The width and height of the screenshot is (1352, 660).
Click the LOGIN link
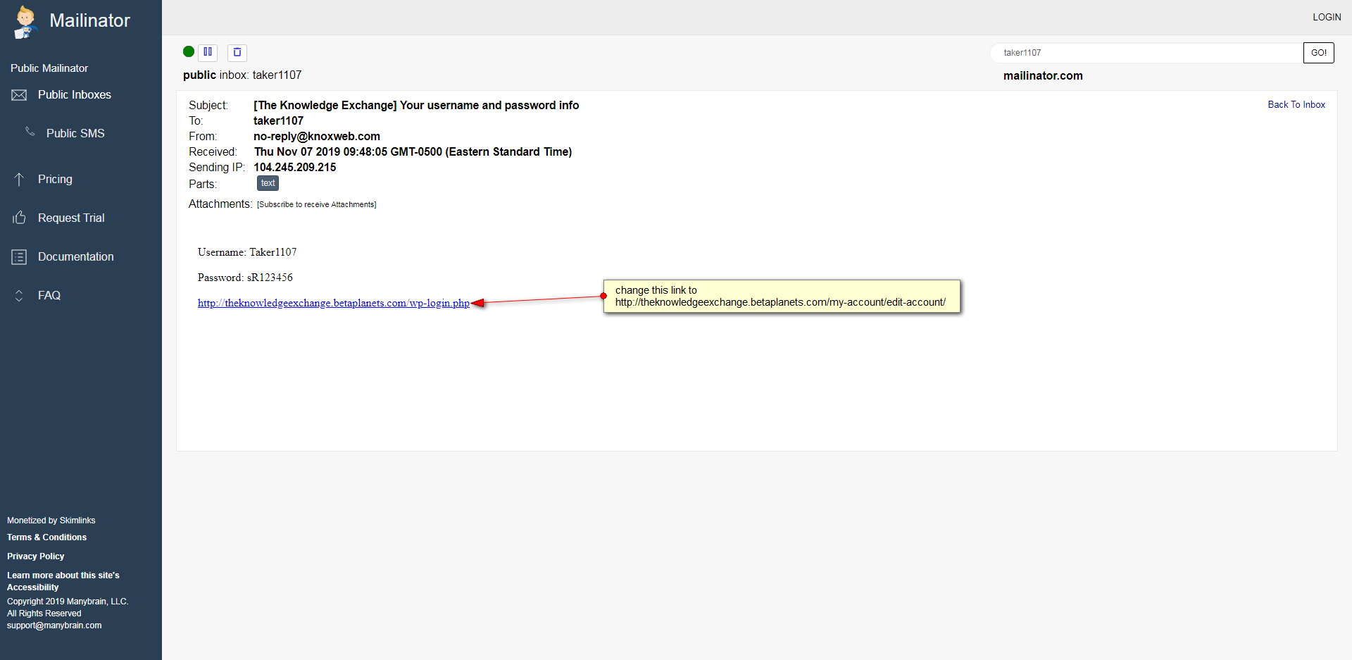click(1327, 17)
